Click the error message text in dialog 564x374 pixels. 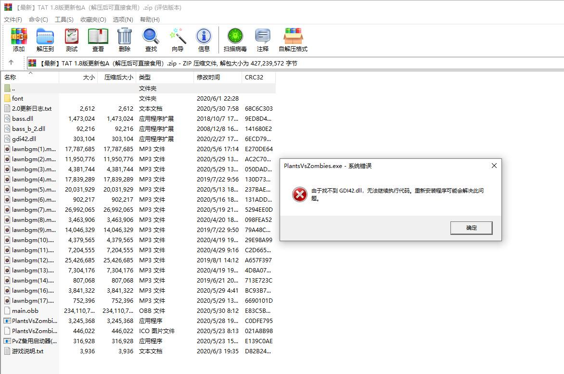click(x=397, y=194)
